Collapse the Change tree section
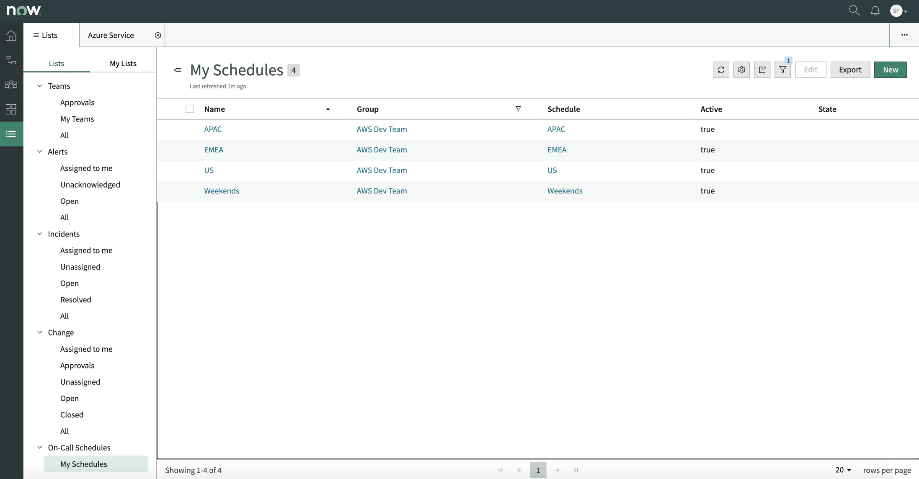919x479 pixels. [x=40, y=332]
